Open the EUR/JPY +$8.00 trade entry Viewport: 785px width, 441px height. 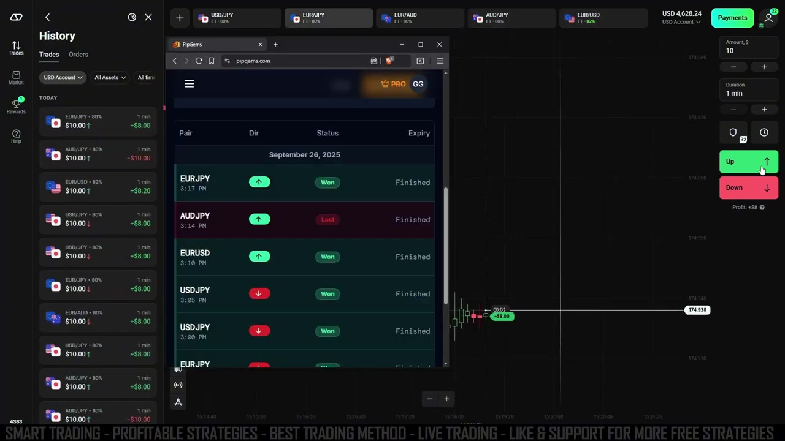coord(98,121)
